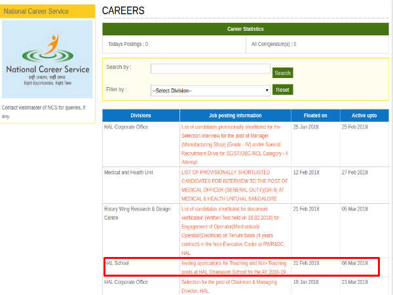Click the Search by text input field

[x=210, y=68]
